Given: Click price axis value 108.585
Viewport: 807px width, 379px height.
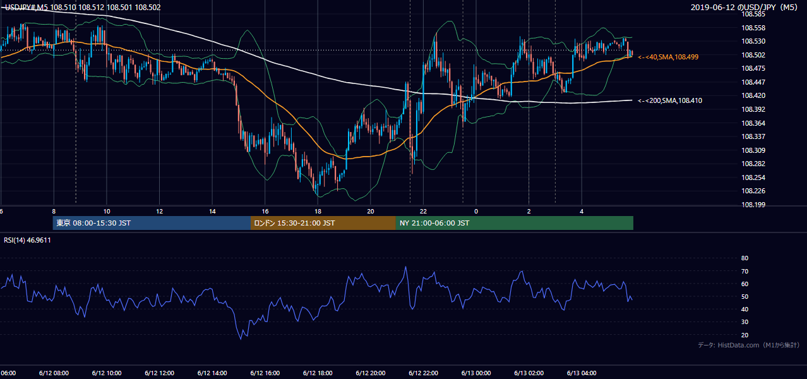Looking at the screenshot, I should point(753,14).
